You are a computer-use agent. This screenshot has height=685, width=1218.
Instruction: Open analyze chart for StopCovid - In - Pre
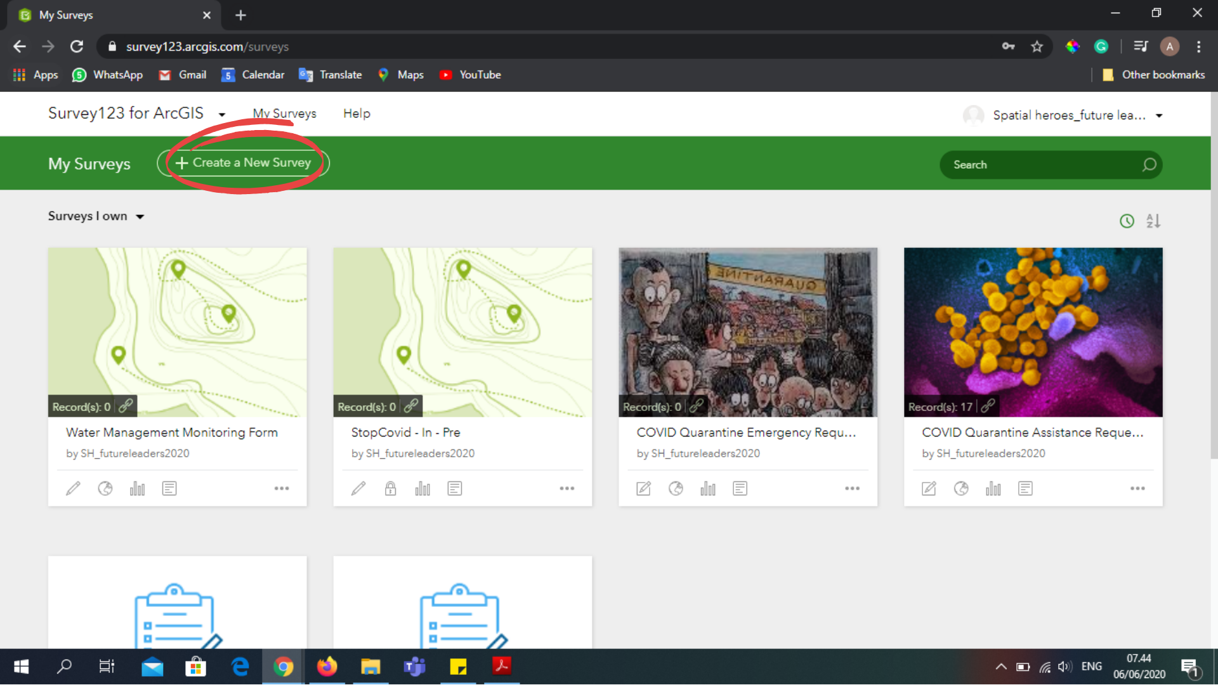(x=422, y=488)
